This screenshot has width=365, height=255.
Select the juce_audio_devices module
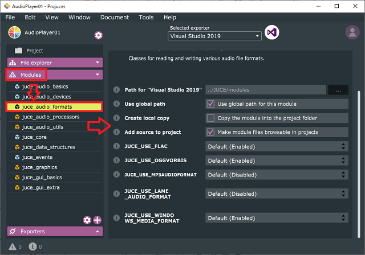click(x=55, y=97)
